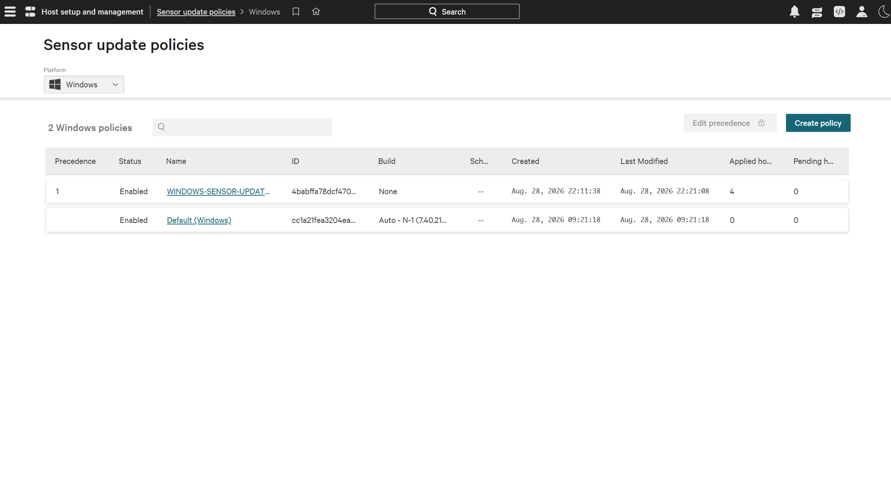The height and width of the screenshot is (494, 891).
Task: Open the code developer tools icon
Action: [x=839, y=12]
